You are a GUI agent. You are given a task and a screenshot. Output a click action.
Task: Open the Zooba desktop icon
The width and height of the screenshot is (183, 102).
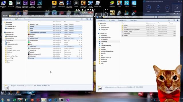pos(120,4)
